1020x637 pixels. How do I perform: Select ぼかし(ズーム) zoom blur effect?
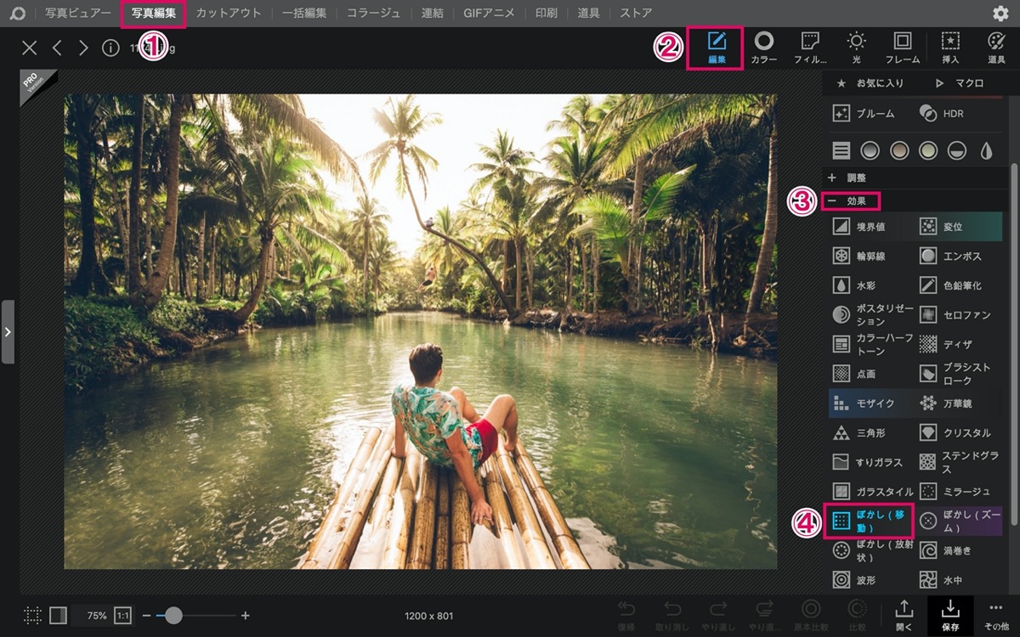960,521
